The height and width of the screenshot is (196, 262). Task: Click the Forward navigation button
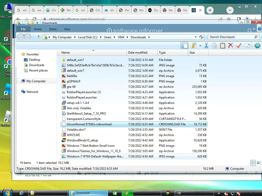(x=27, y=37)
